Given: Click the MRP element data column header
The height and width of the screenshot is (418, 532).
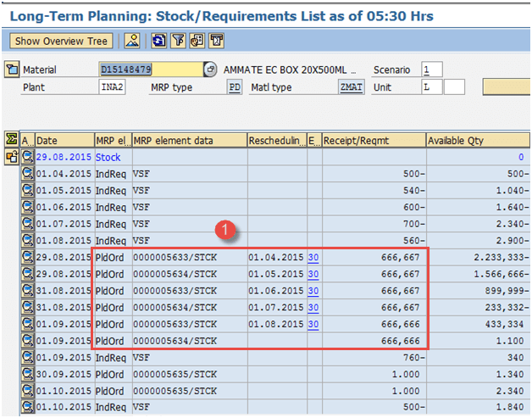Looking at the screenshot, I should tap(189, 141).
